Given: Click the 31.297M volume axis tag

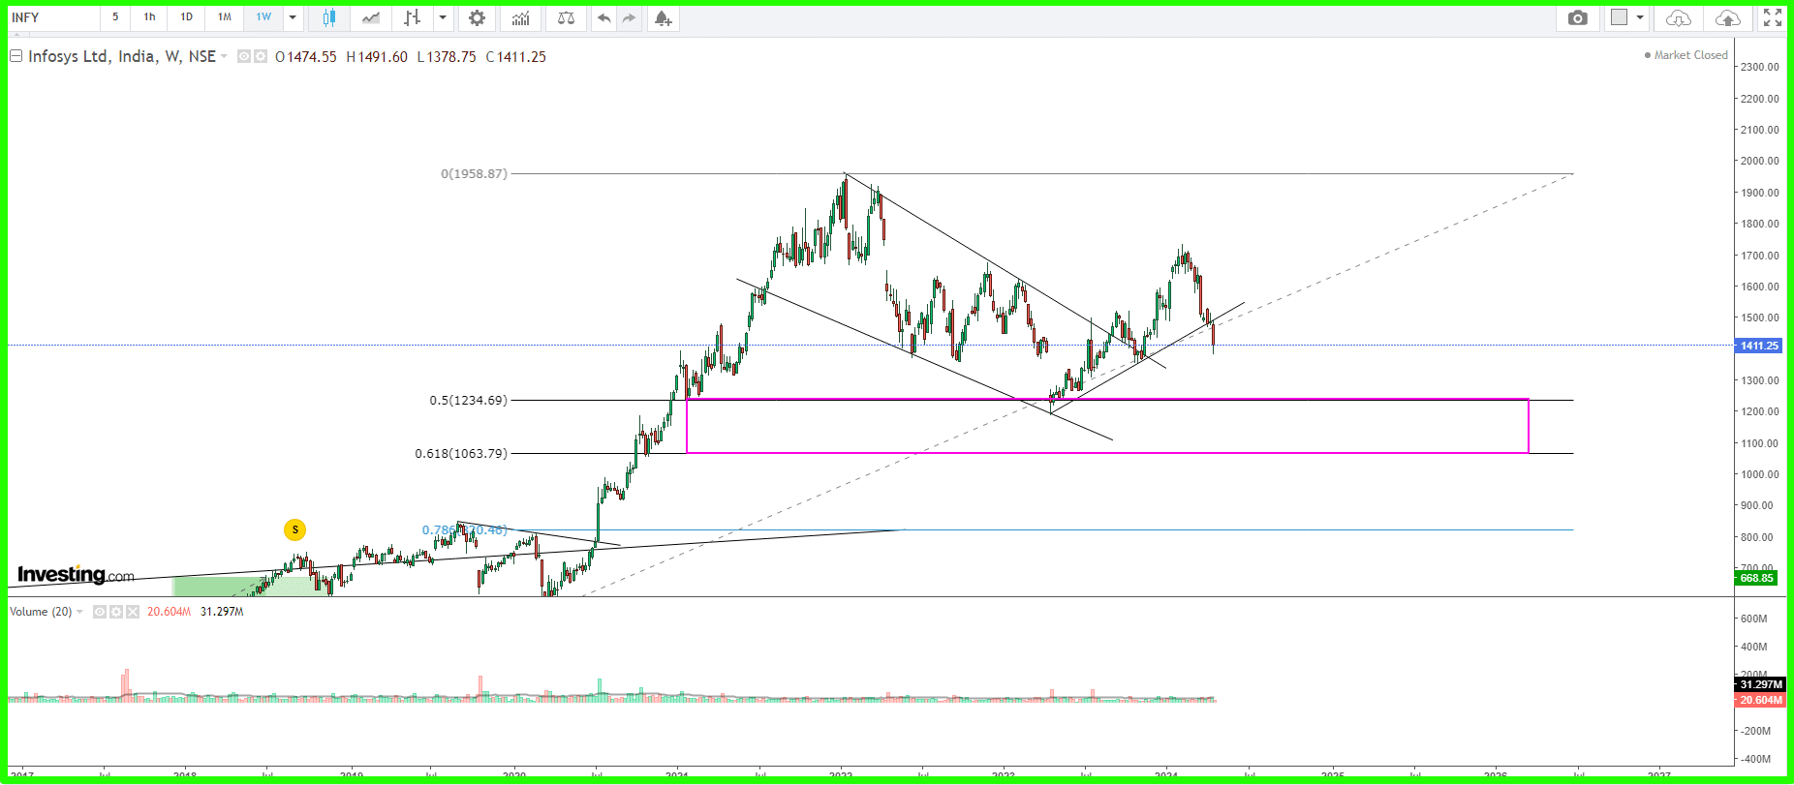Looking at the screenshot, I should 1759,684.
